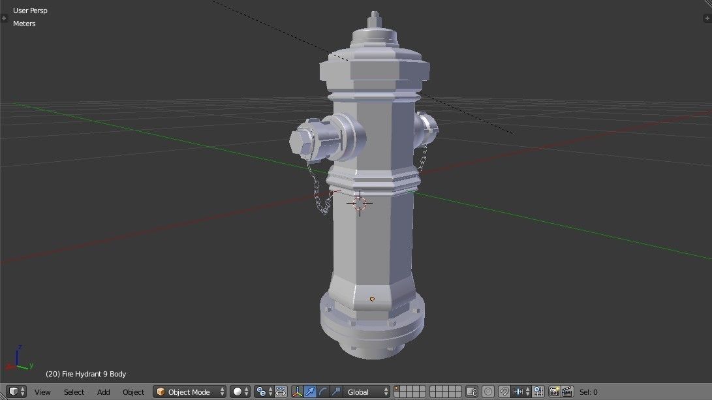Click the 3D cursor crosshair
The height and width of the screenshot is (400, 712).
pos(360,204)
